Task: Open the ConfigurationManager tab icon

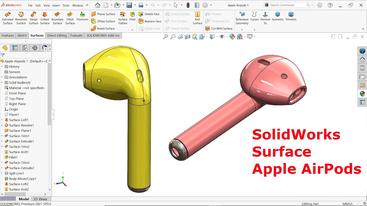Action: pos(25,48)
